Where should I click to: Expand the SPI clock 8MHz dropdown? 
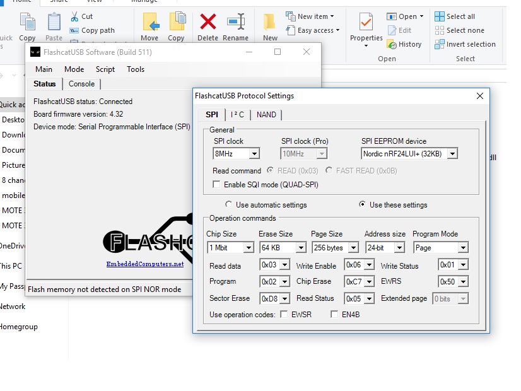(254, 154)
